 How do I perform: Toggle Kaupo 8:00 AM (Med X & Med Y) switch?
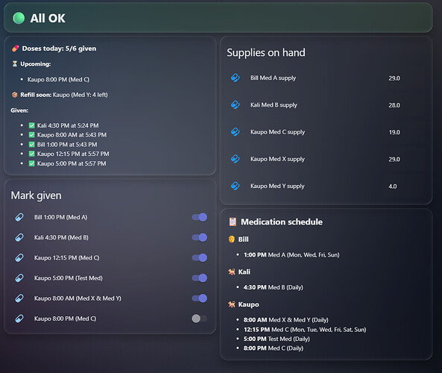point(199,298)
